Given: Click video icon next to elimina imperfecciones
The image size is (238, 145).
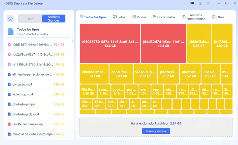Looking at the screenshot, I should [x=9, y=74].
